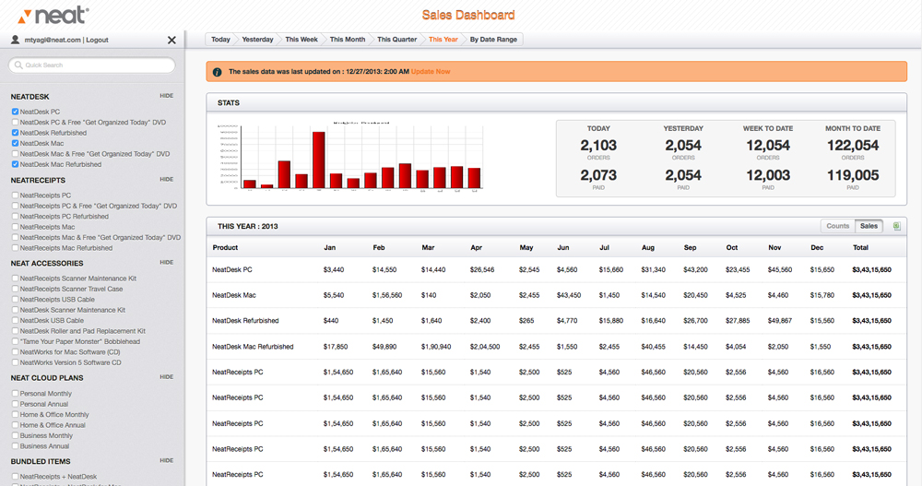Viewport: 922px width, 486px height.
Task: Enable NeatReceipts USB Cable filter
Action: point(15,299)
